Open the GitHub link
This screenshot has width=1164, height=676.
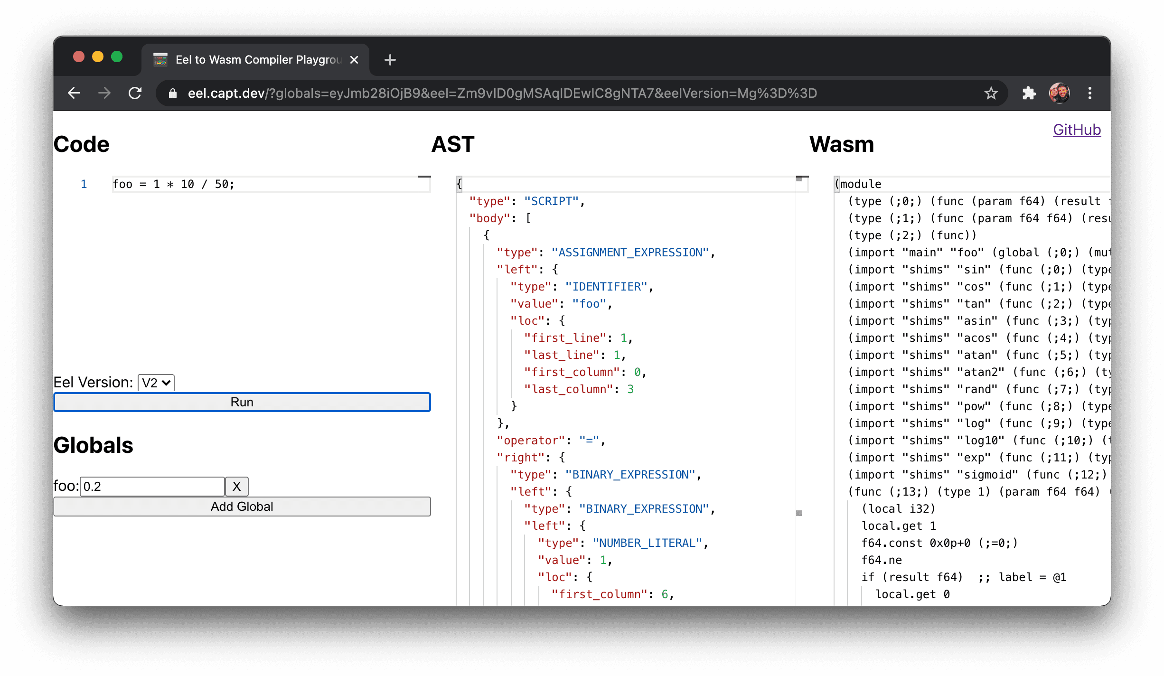[1076, 130]
